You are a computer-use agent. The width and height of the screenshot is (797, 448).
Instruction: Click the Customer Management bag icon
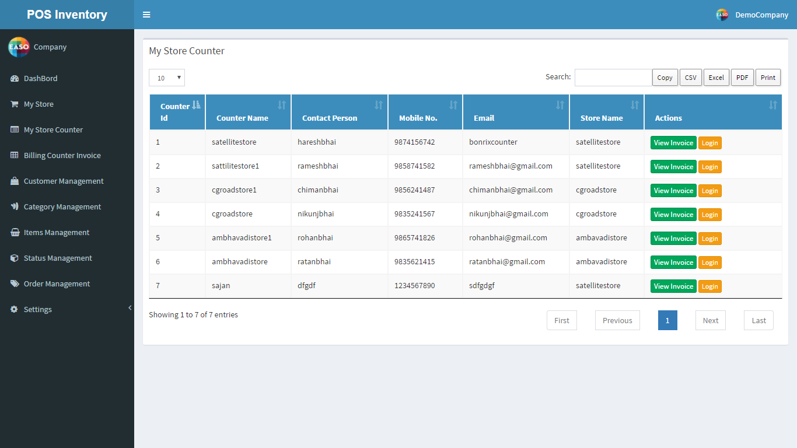(15, 181)
